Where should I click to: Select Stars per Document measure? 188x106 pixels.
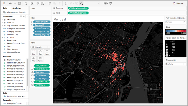(15, 83)
